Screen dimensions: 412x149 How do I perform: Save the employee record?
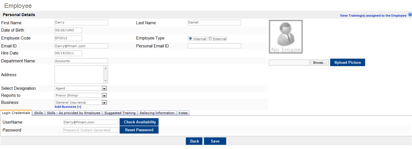pos(215,141)
